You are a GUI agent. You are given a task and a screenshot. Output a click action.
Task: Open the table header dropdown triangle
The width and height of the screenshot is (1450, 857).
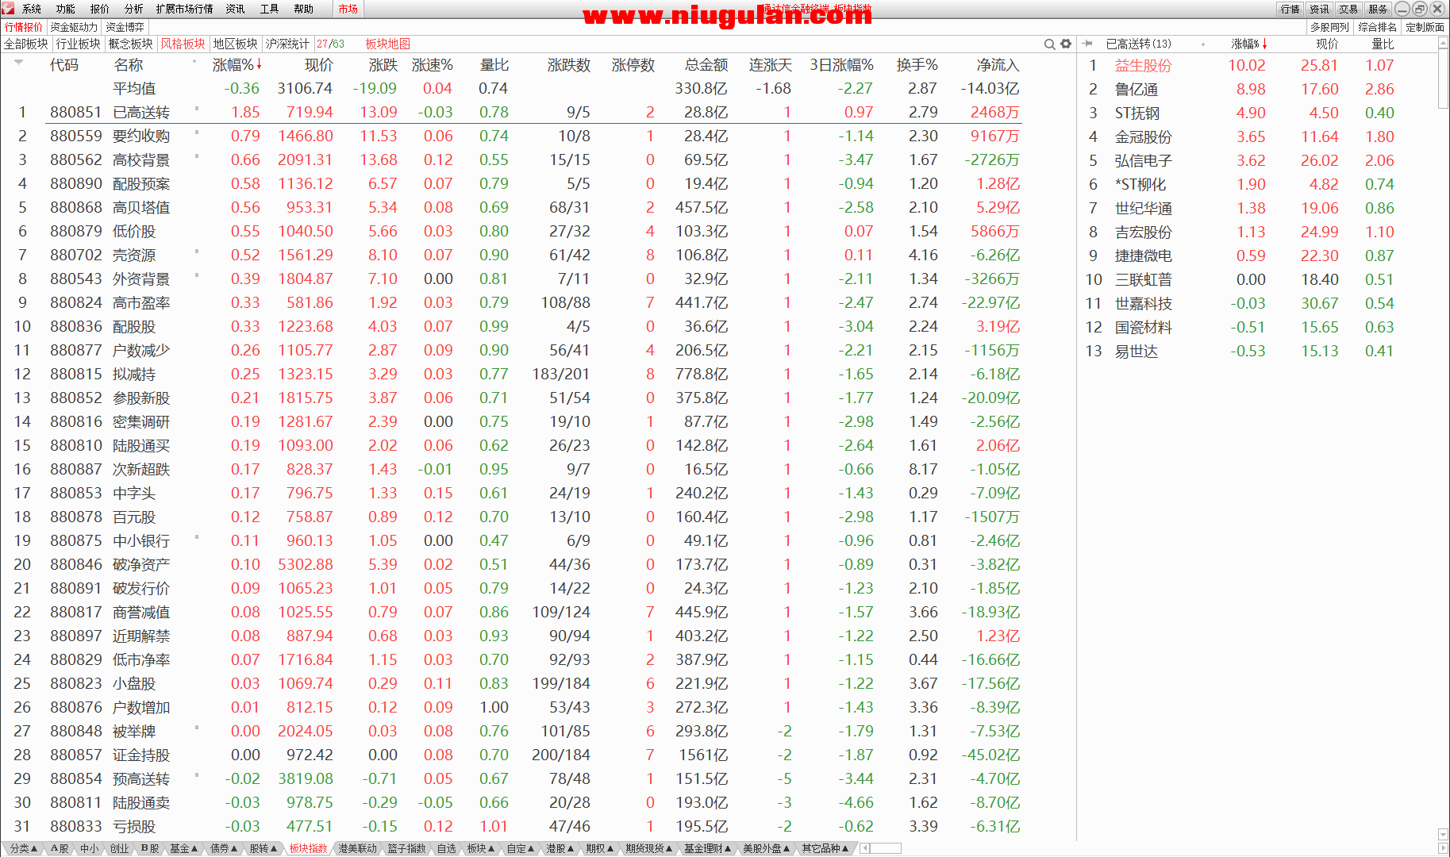(x=18, y=62)
